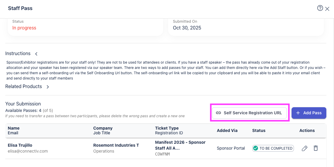Delete Elisa Trujillo's pass with trash icon
Viewport: 334px width, 167px height.
tap(315, 148)
